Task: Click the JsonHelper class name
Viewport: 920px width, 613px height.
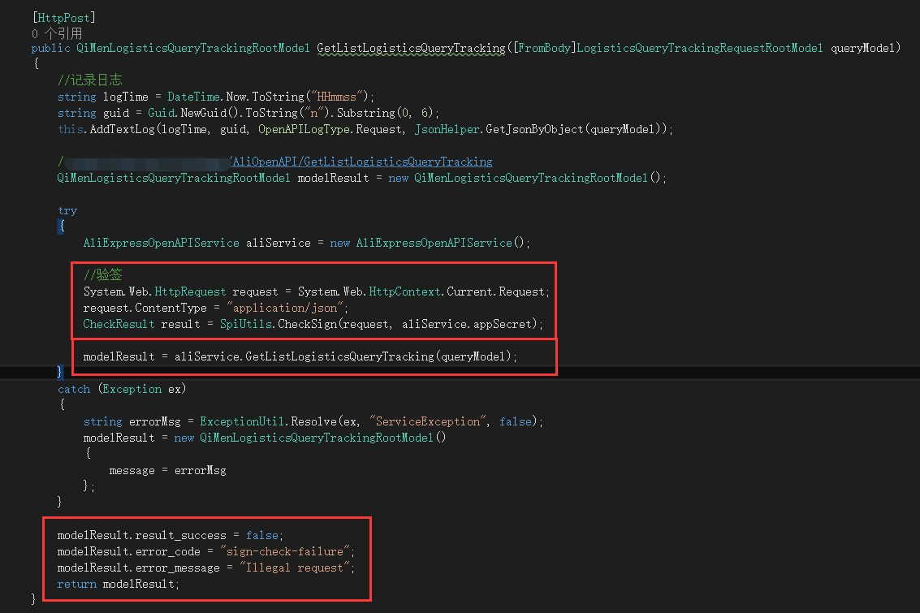Action: [447, 129]
